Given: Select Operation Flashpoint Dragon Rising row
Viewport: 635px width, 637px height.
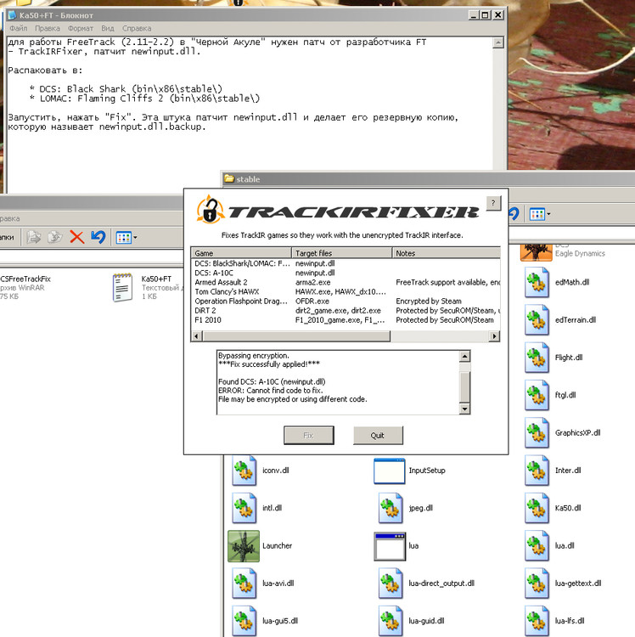Looking at the screenshot, I should (346, 302).
